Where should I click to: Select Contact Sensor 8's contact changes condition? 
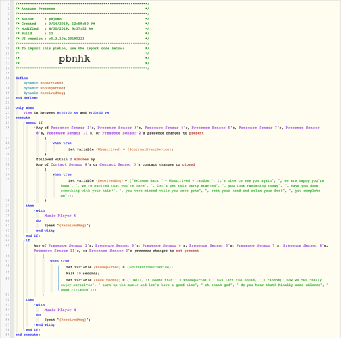point(116,164)
